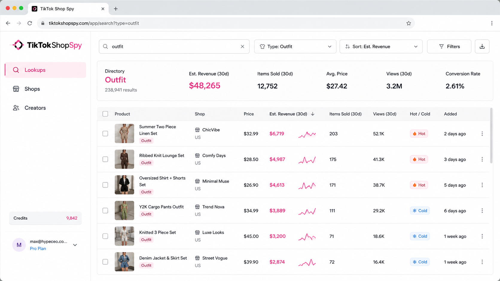Click the outfit search input field
The image size is (500, 281).
(x=174, y=47)
